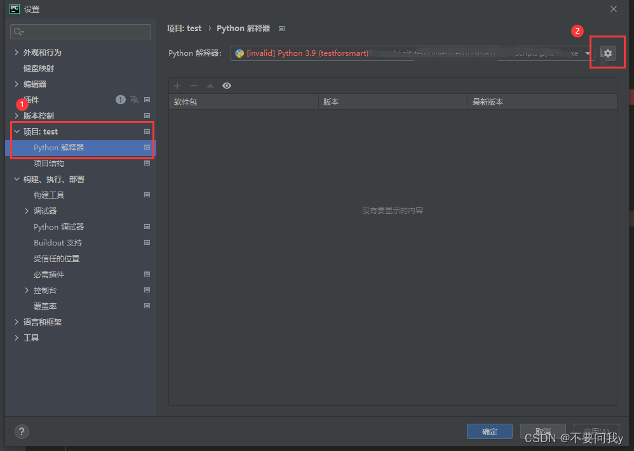The image size is (634, 451).
Task: Expand the 版本控制 section
Action: [x=17, y=115]
